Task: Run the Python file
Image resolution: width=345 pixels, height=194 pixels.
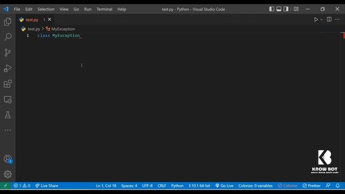Action: [316, 19]
